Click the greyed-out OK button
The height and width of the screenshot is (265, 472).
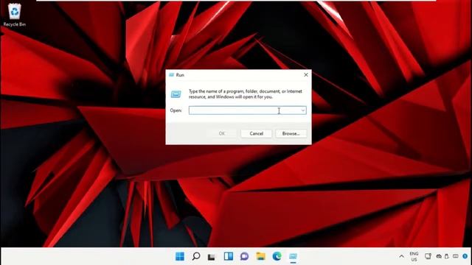tap(222, 133)
